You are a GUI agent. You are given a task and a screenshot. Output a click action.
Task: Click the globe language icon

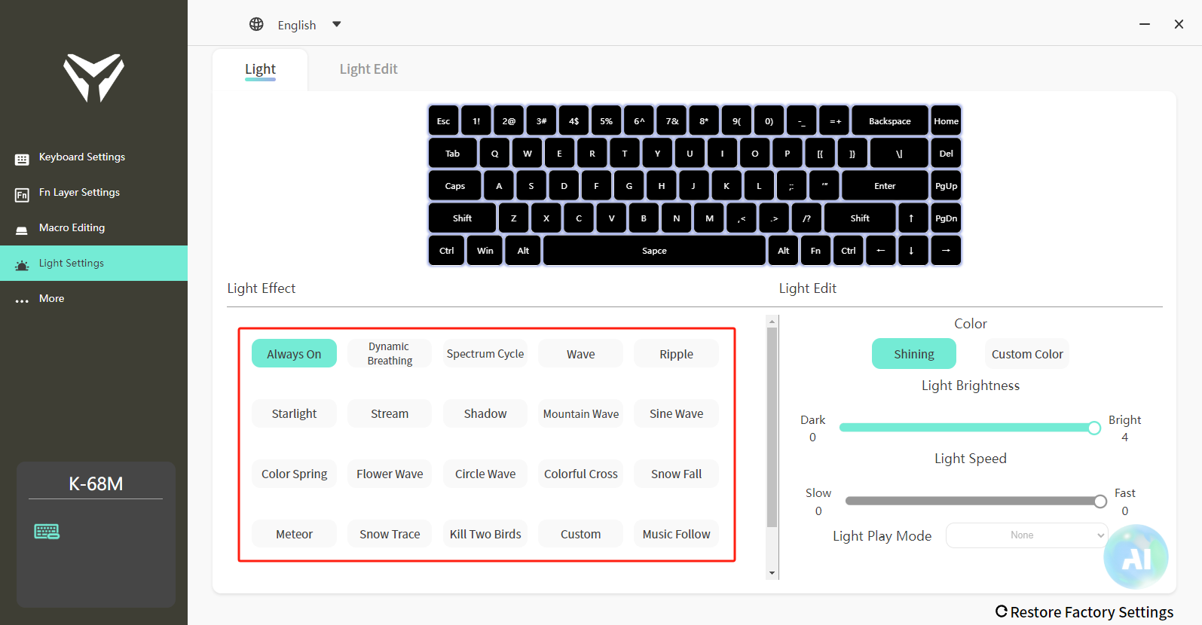(x=256, y=24)
